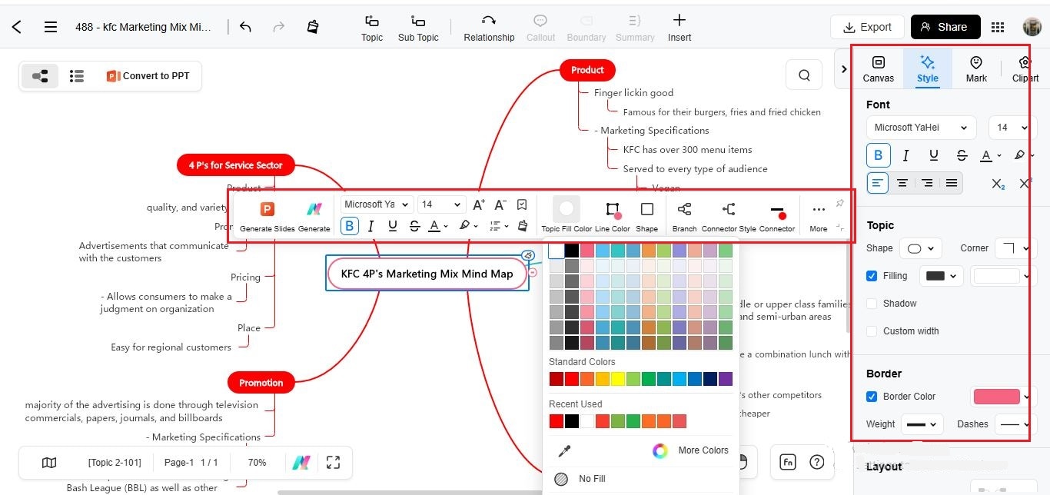The width and height of the screenshot is (1050, 495).
Task: Add a Sub Topic from the top toolbar
Action: tap(418, 28)
